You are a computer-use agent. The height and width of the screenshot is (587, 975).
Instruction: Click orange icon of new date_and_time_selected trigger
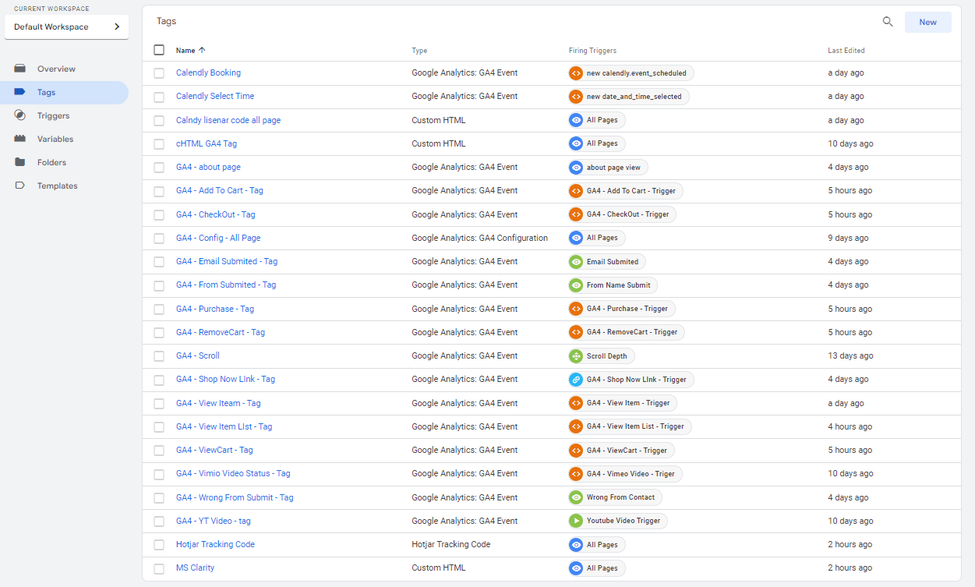tap(576, 97)
